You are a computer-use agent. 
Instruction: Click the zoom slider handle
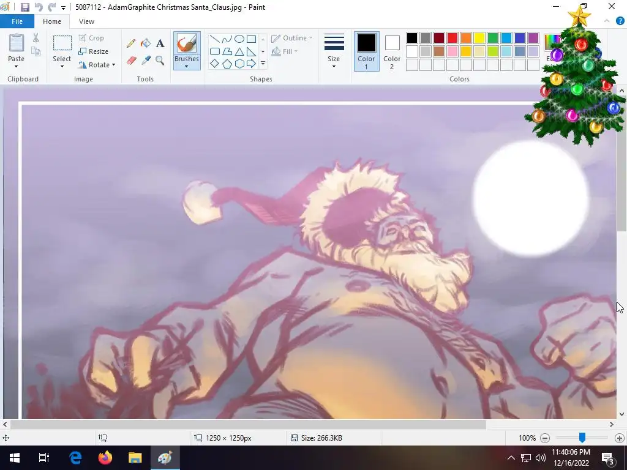582,438
